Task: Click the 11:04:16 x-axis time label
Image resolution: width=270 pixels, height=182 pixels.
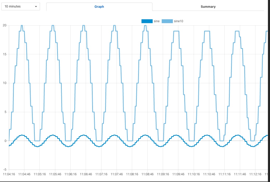Action: [x=9, y=174]
